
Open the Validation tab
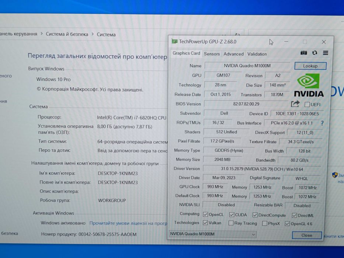click(257, 54)
